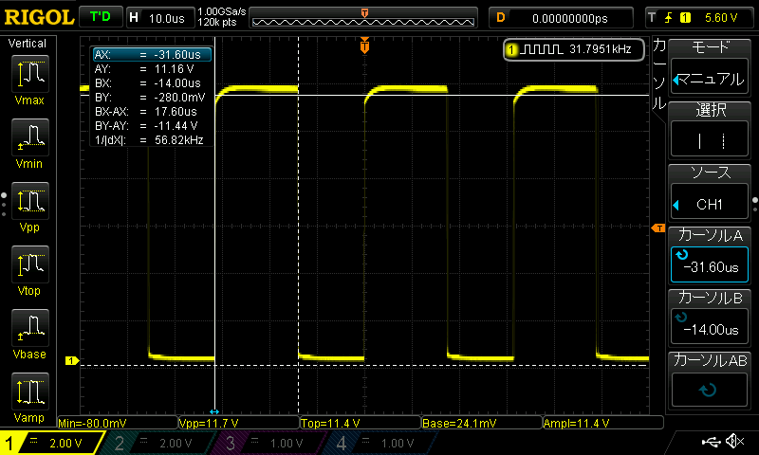
Task: Select カーソルA value -31.60us
Action: 710,264
